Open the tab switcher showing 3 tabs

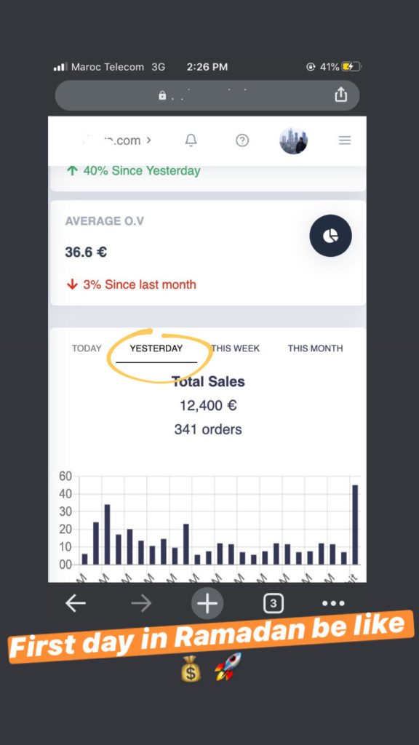(x=273, y=603)
